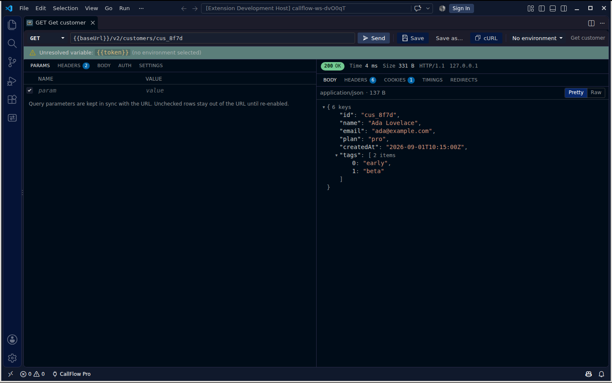Viewport: 612px width, 383px height.
Task: Send the request
Action: click(x=374, y=38)
